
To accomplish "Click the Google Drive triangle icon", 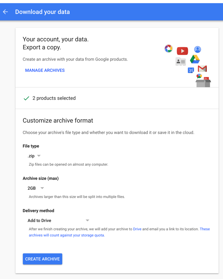I will pos(195,59).
